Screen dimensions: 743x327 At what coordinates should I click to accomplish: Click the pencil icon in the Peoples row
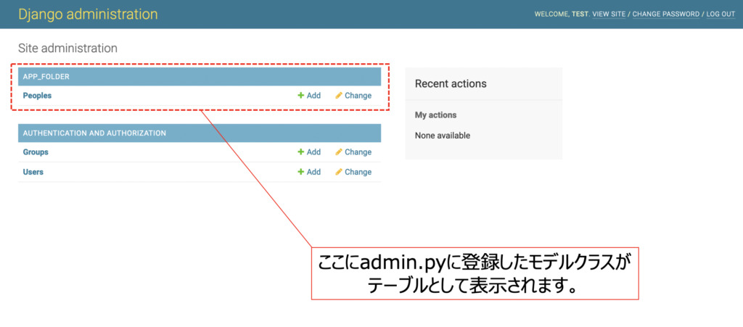click(x=339, y=96)
